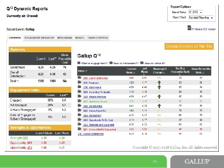The width and height of the screenshot is (224, 168).
Task: Sort by Mean Percentile Rank column
Action: [201, 71]
